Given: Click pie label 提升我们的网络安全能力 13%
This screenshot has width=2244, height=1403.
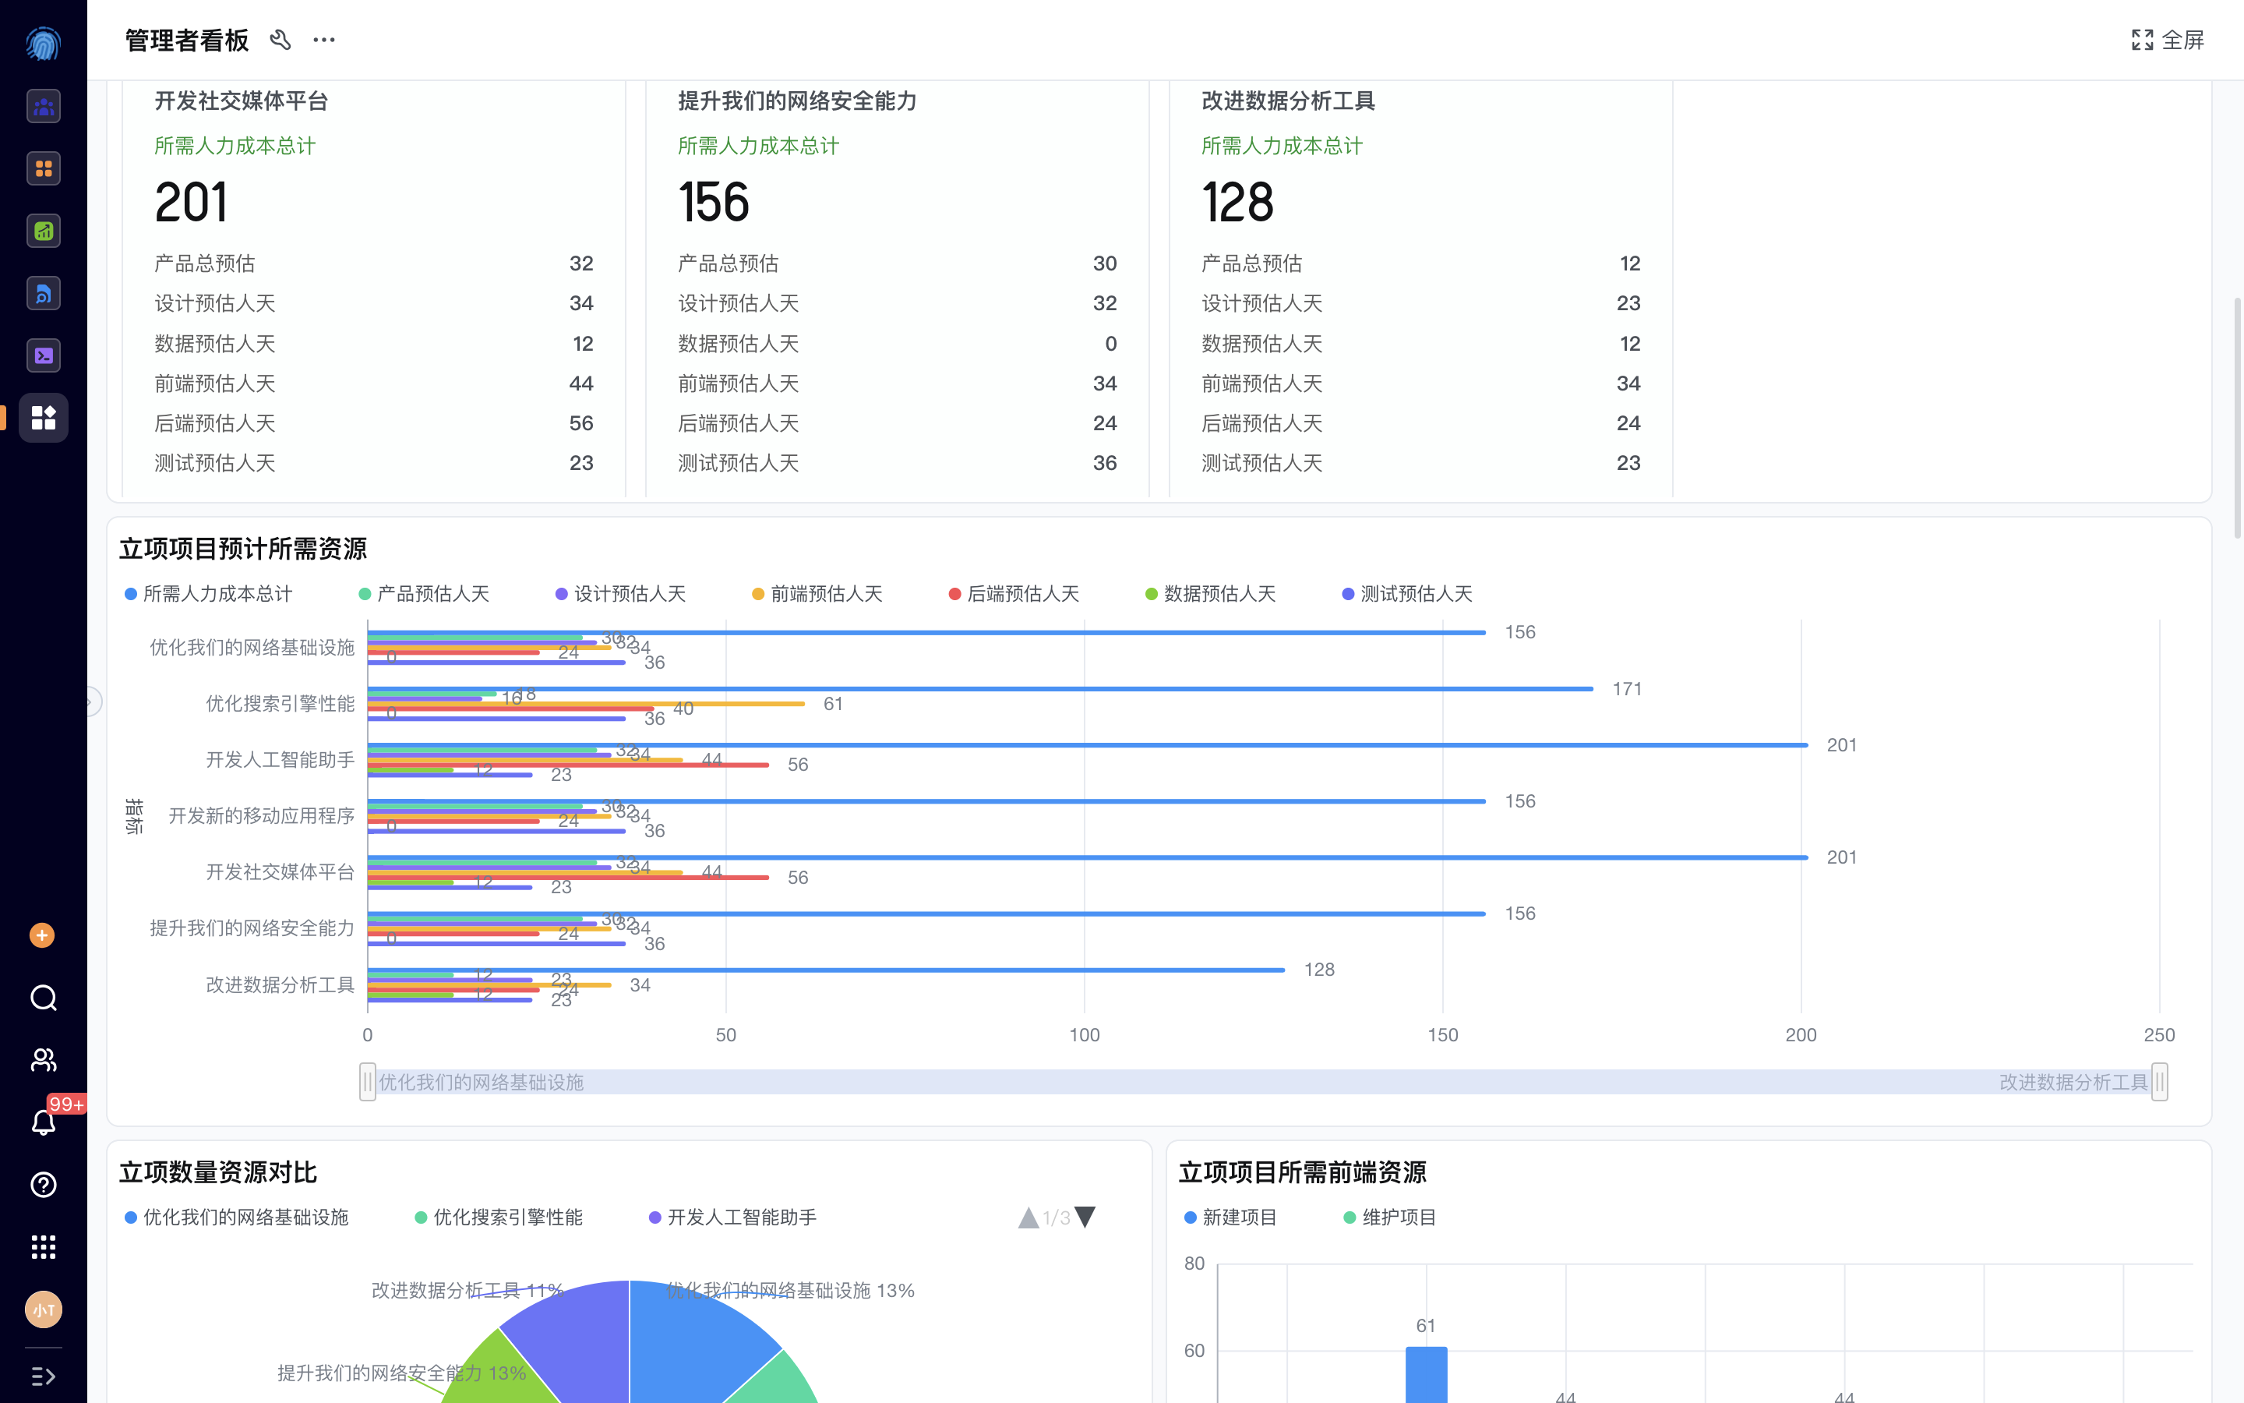Looking at the screenshot, I should coord(401,1373).
